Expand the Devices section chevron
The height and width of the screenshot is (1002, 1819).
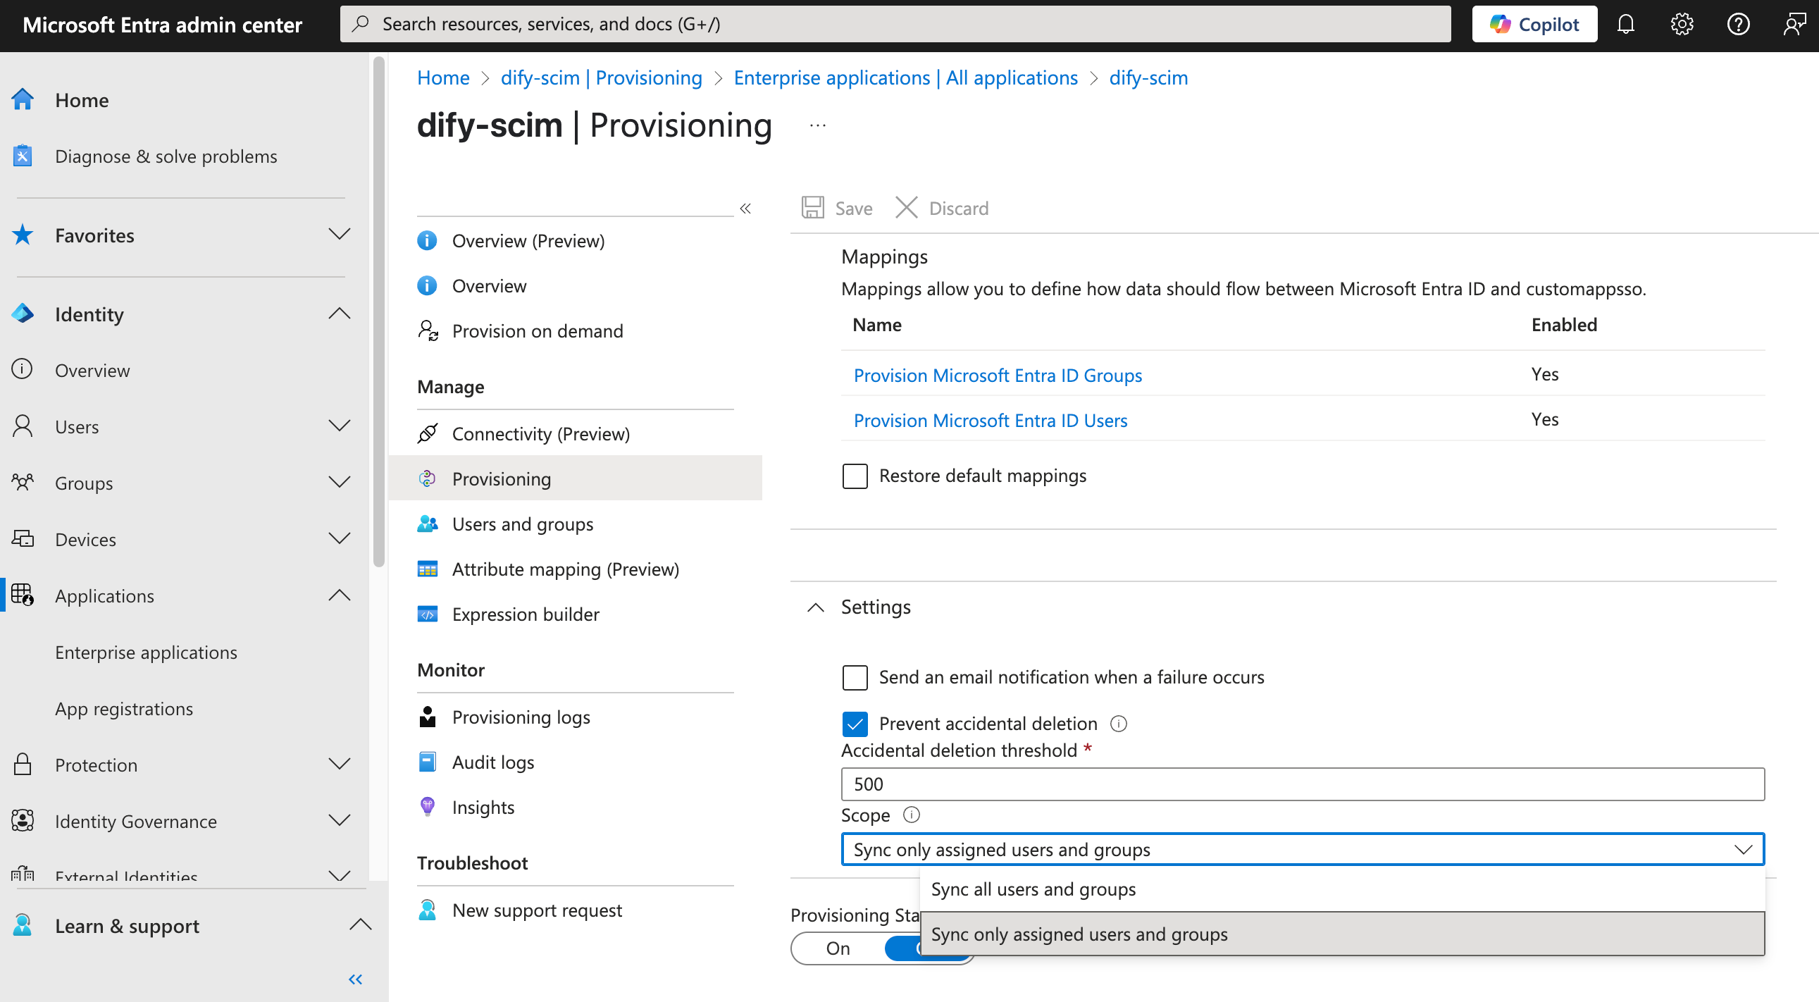coord(340,540)
